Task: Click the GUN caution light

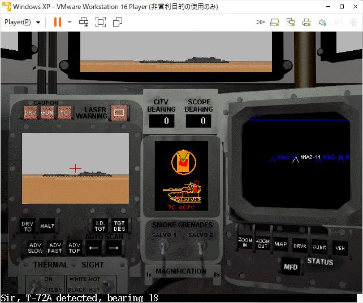Action: pyautogui.click(x=47, y=112)
